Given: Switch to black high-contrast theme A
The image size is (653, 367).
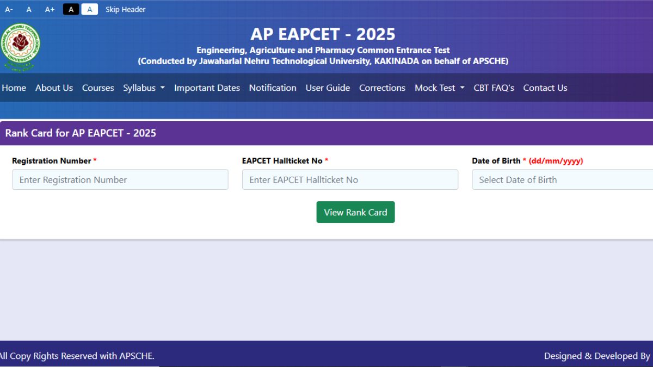Looking at the screenshot, I should tap(71, 9).
